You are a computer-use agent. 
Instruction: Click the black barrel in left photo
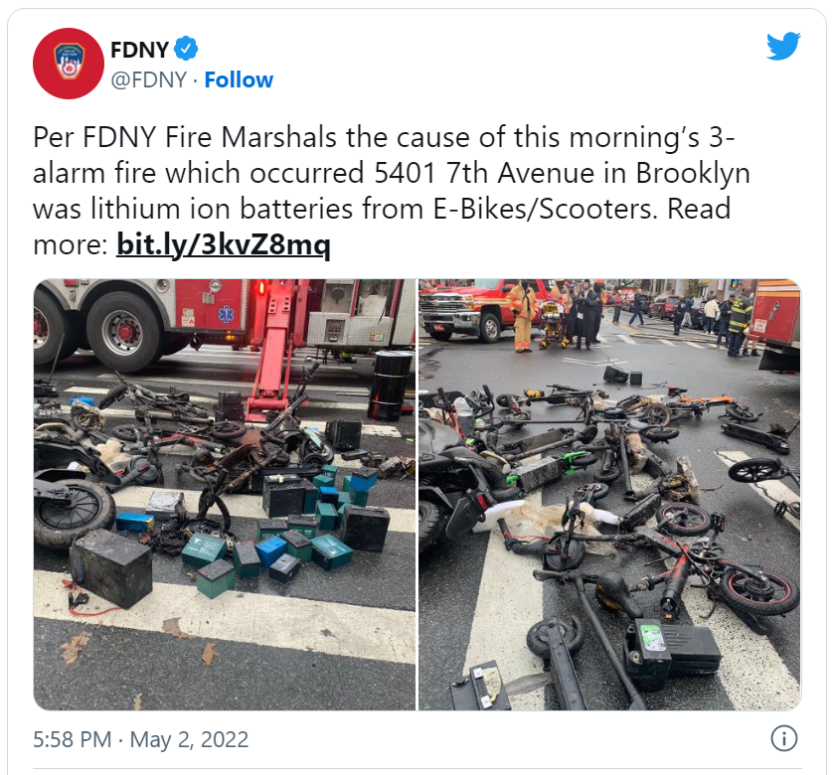point(391,386)
